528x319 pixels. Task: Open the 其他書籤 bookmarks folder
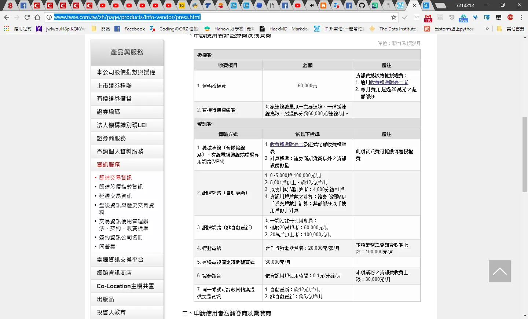[x=511, y=29]
